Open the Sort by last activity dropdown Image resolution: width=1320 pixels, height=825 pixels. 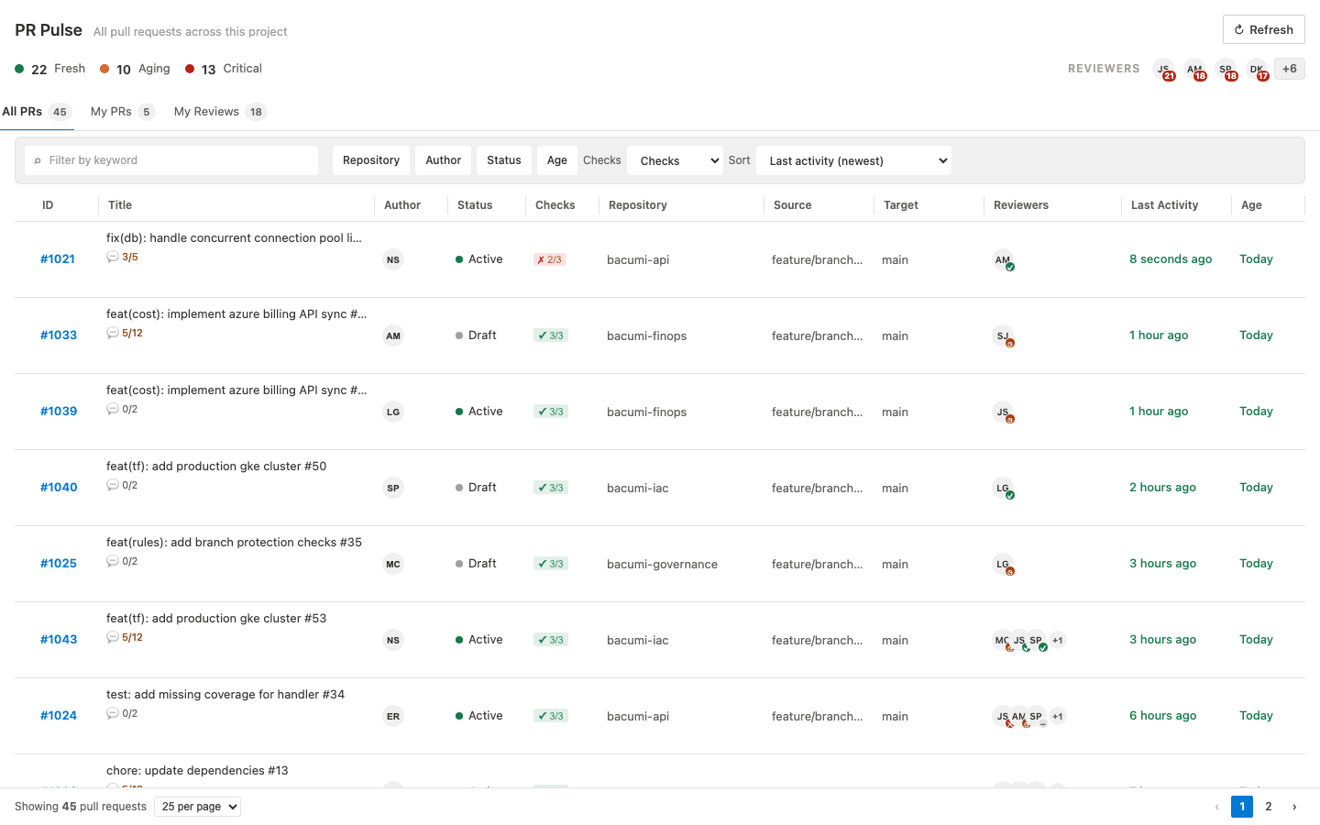853,160
